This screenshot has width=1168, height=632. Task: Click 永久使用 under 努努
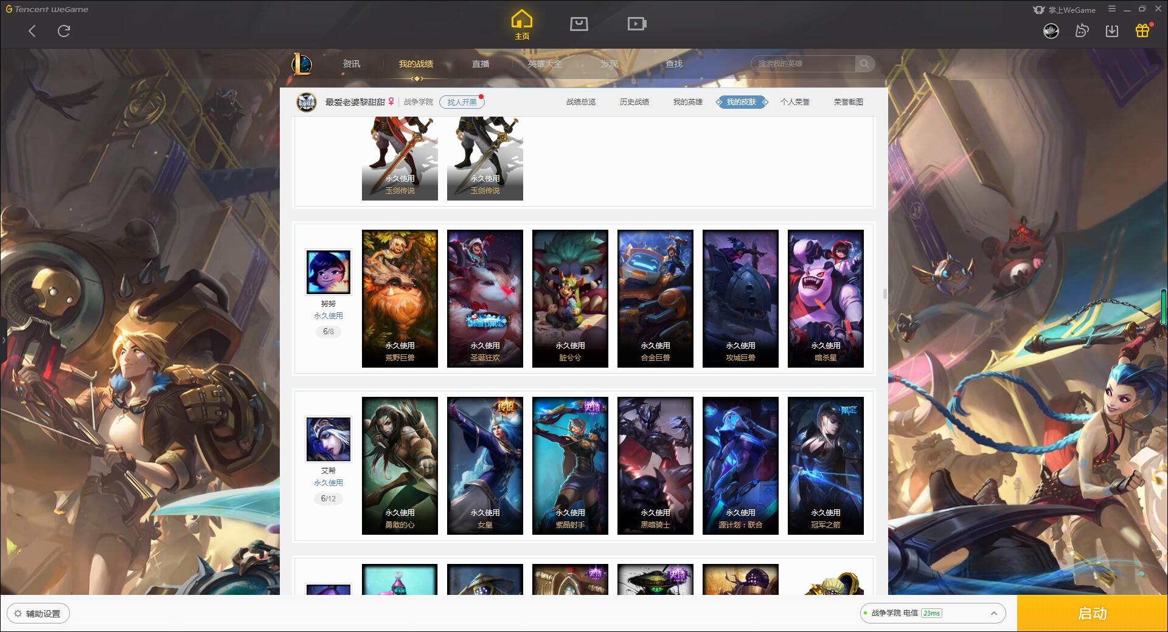tap(328, 316)
